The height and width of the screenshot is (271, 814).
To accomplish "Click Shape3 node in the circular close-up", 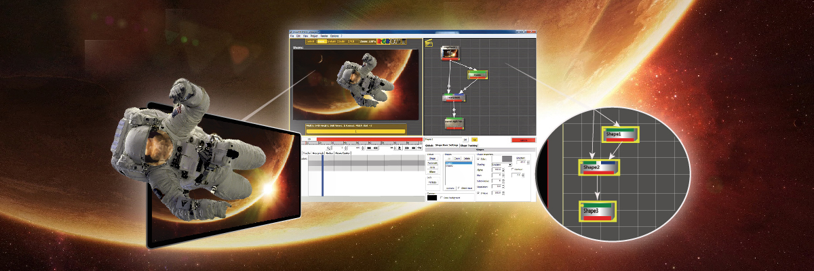I will click(597, 211).
